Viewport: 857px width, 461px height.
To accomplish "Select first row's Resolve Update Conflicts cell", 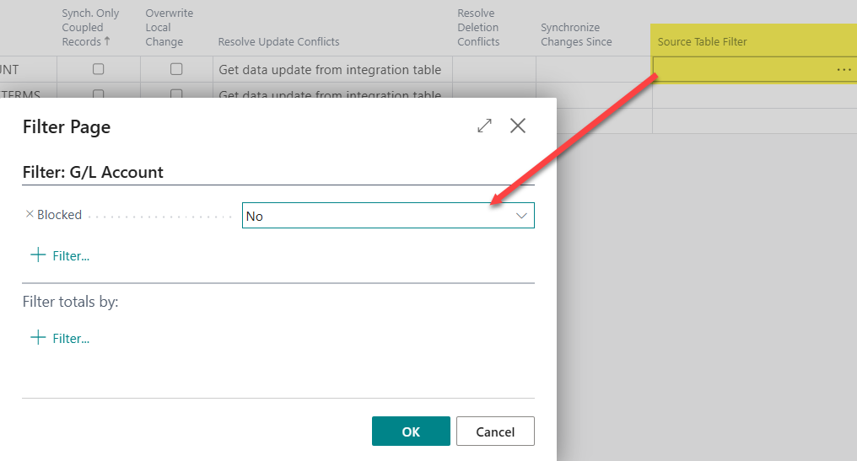I will click(330, 70).
